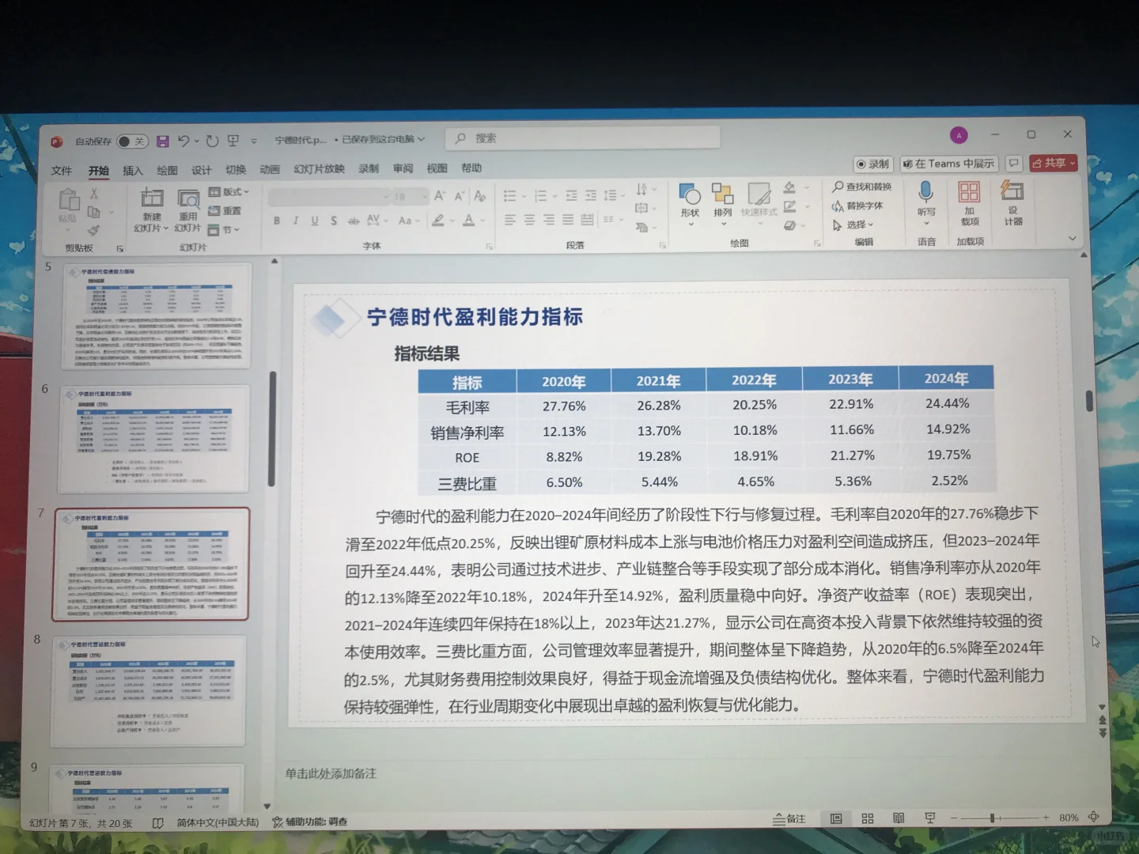Click the 重置 reset slide button
The image size is (1139, 854).
click(225, 211)
